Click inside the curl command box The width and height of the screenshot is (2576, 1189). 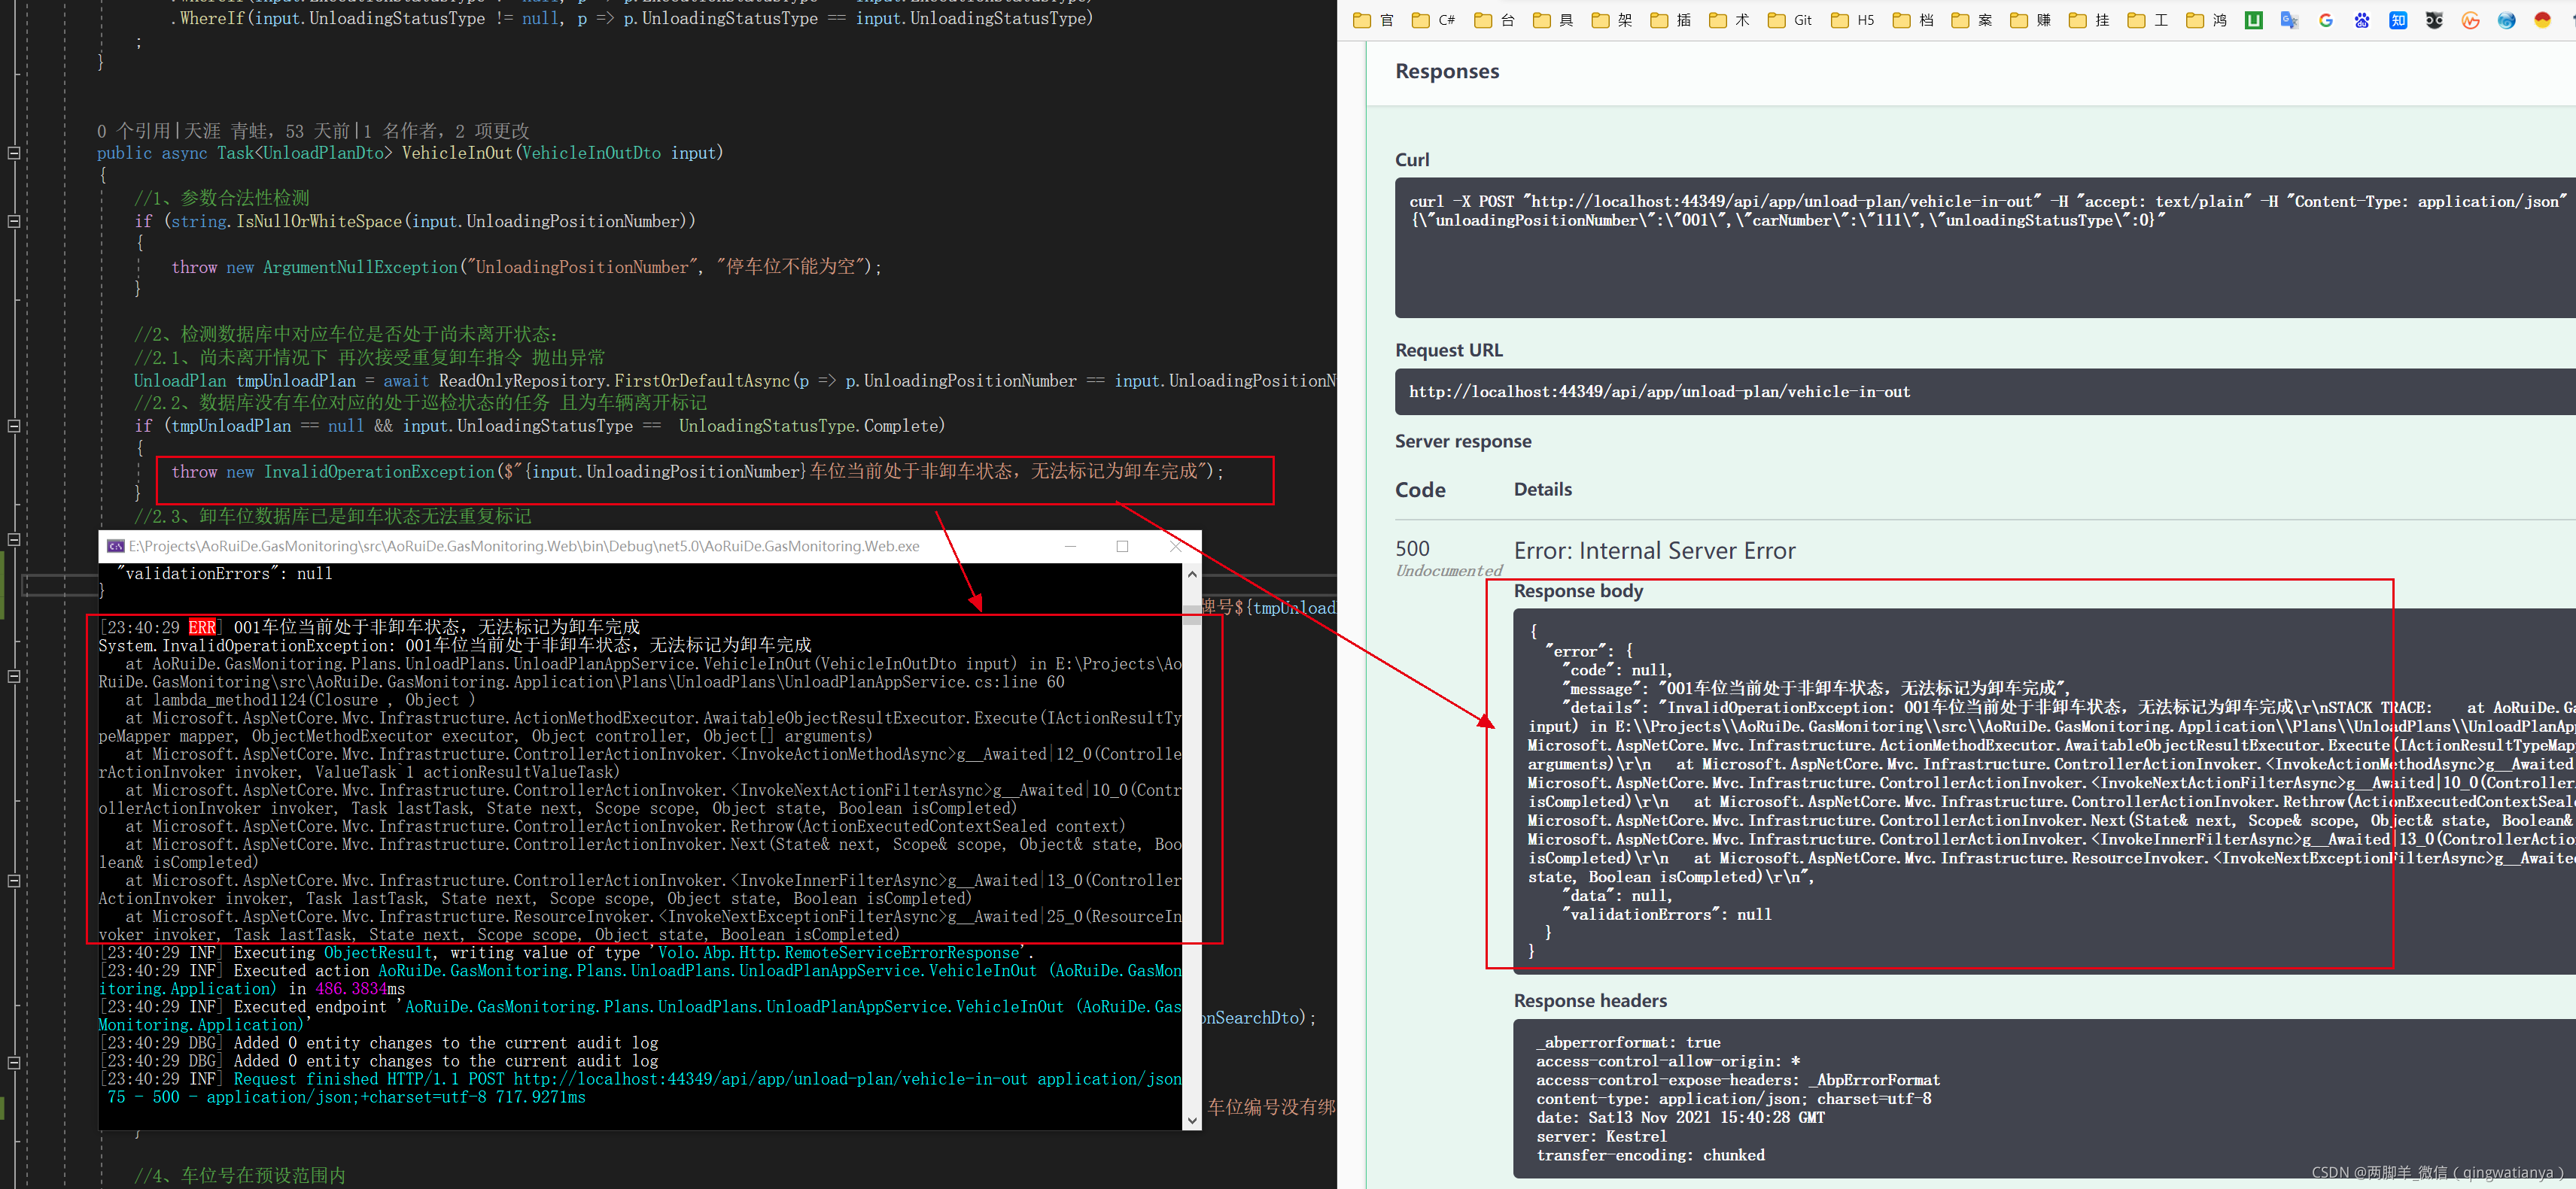pyautogui.click(x=1985, y=249)
